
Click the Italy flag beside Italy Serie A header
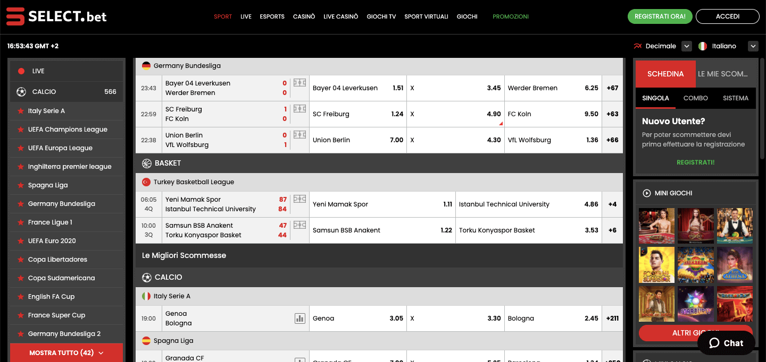click(x=146, y=296)
